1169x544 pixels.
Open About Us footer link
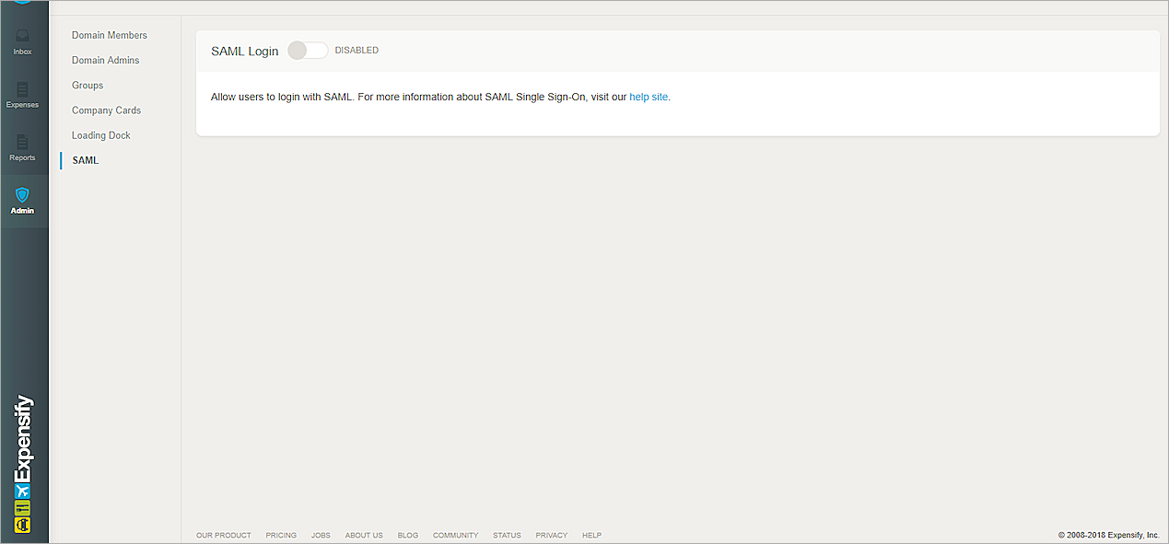(364, 535)
